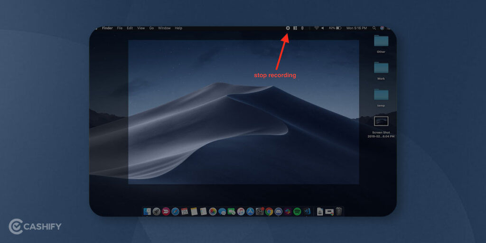Click the stop recording button in menu bar
Screen dimensions: 486x243
click(x=288, y=28)
